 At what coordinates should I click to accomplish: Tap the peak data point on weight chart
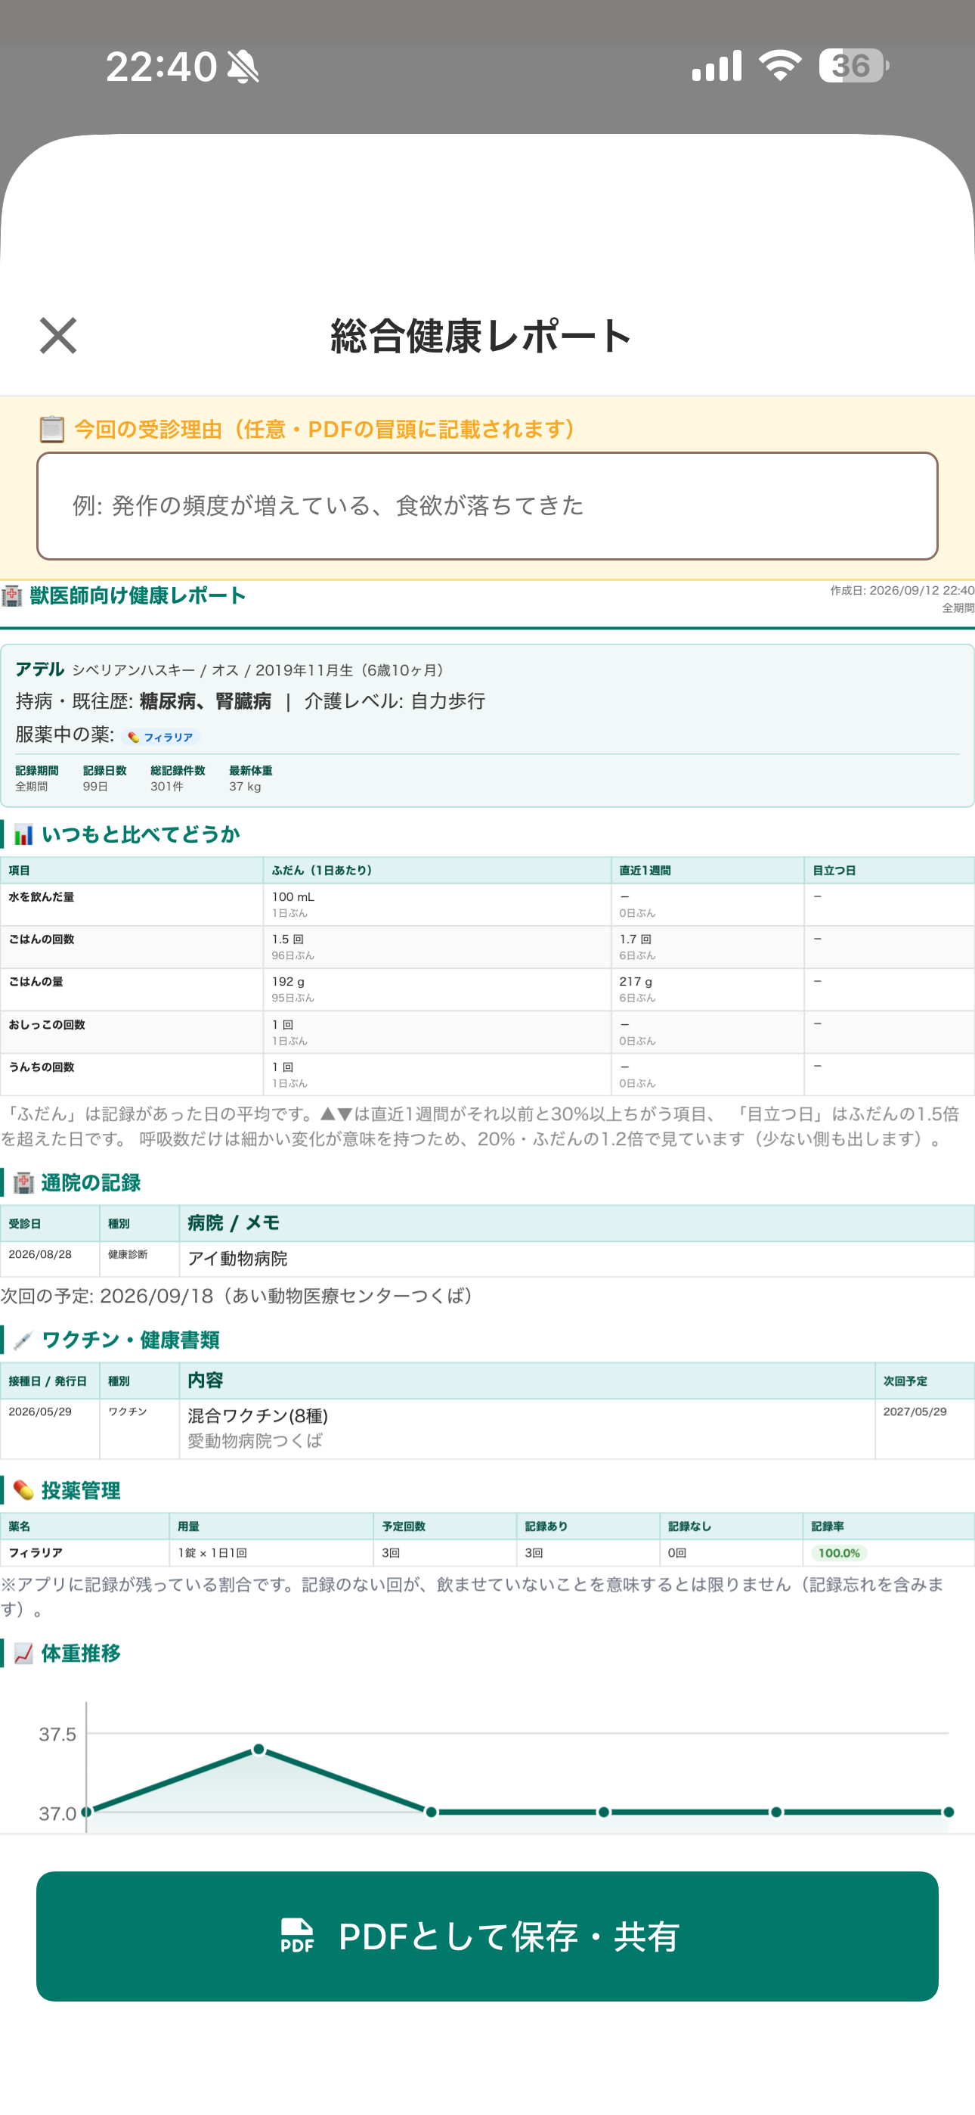click(259, 1749)
